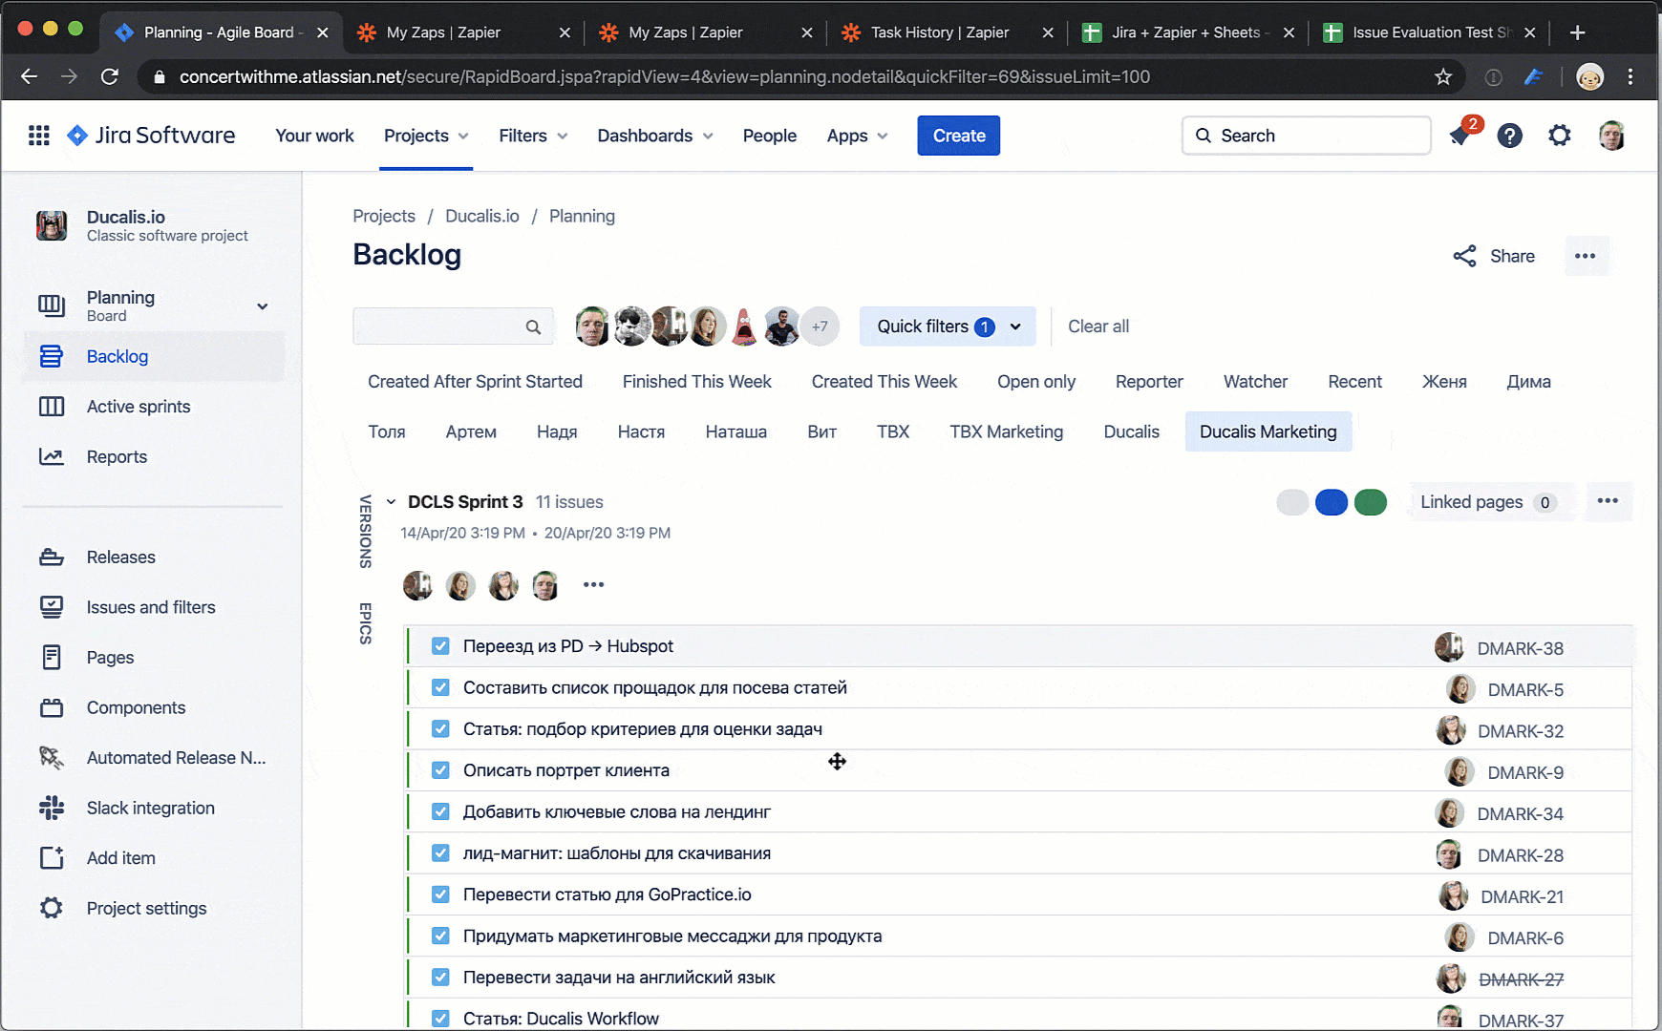The width and height of the screenshot is (1662, 1031).
Task: Switch to Task History | Zapier tab
Action: click(x=940, y=32)
